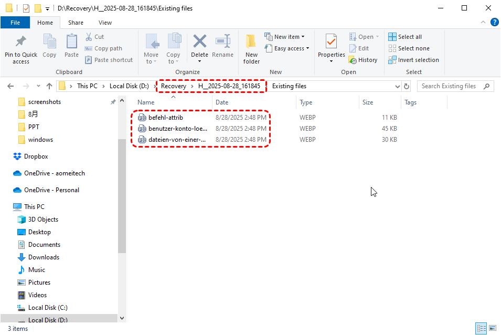Click the Pin to Quick access icon
501x335 pixels.
21,42
